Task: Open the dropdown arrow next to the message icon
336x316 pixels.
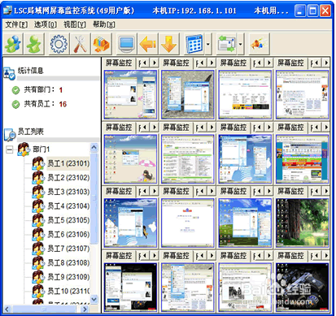Action: coord(240,44)
